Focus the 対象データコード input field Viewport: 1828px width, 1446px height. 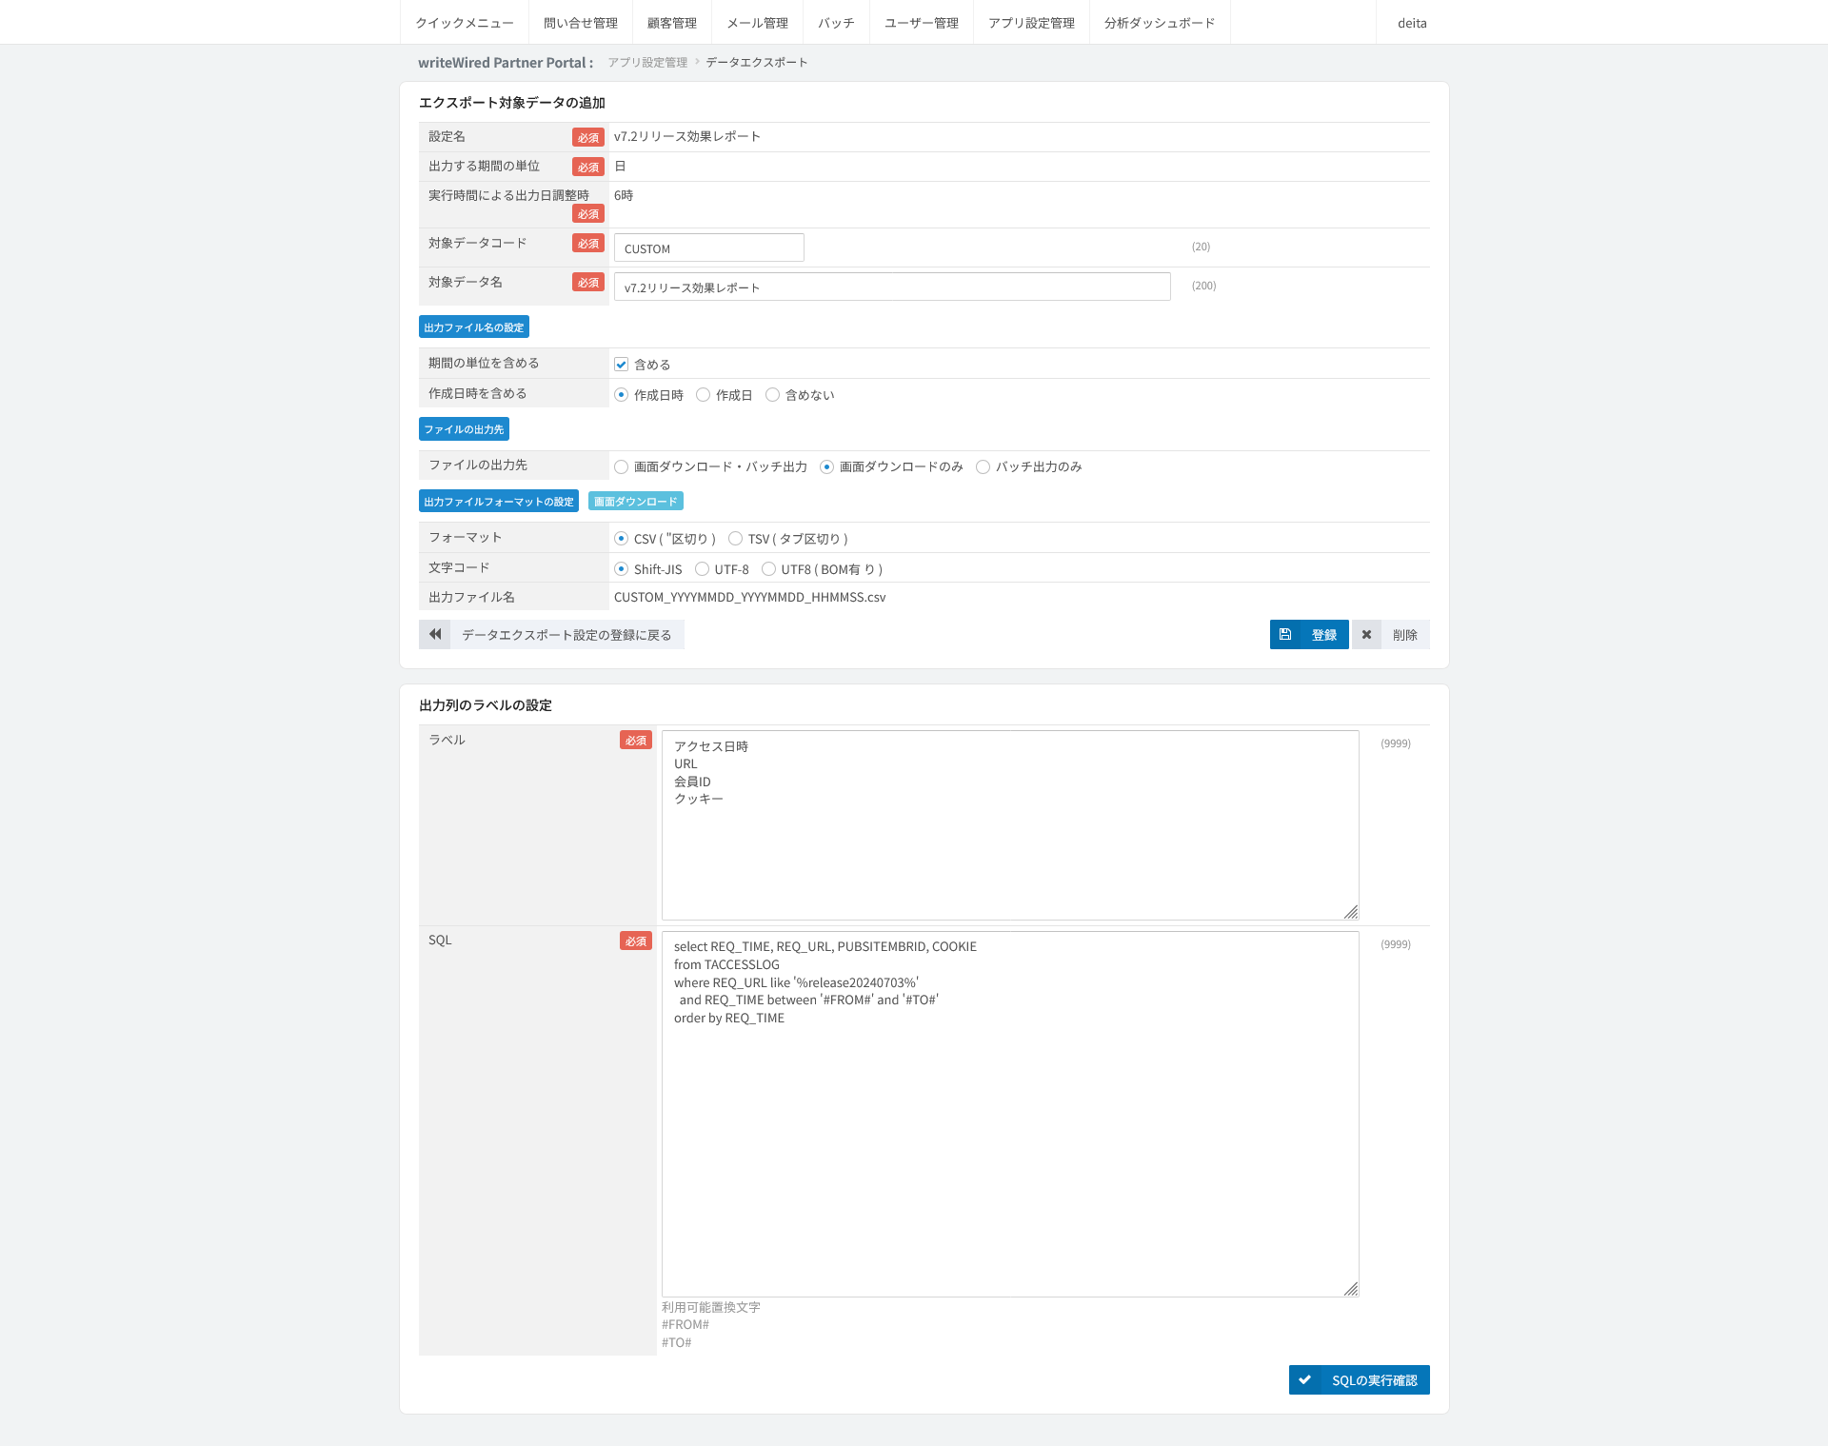pyautogui.click(x=709, y=248)
